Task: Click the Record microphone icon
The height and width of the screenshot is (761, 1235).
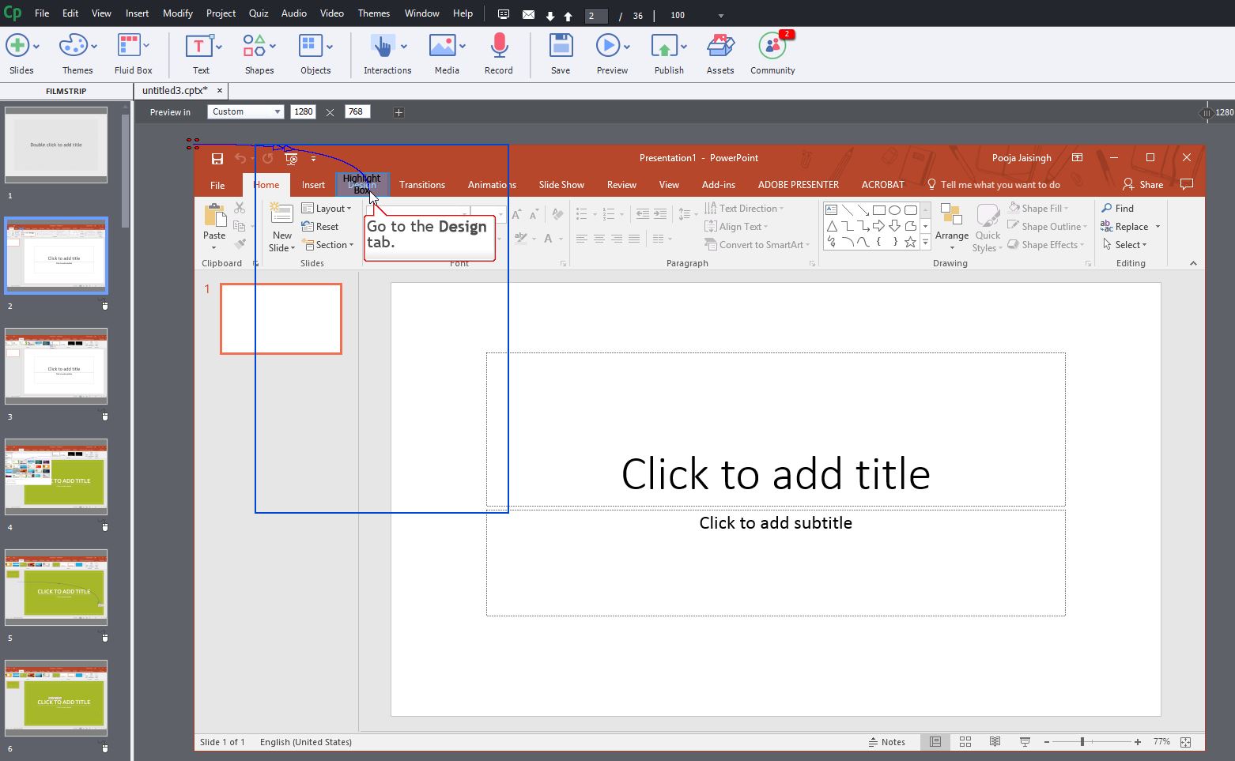Action: (x=498, y=47)
